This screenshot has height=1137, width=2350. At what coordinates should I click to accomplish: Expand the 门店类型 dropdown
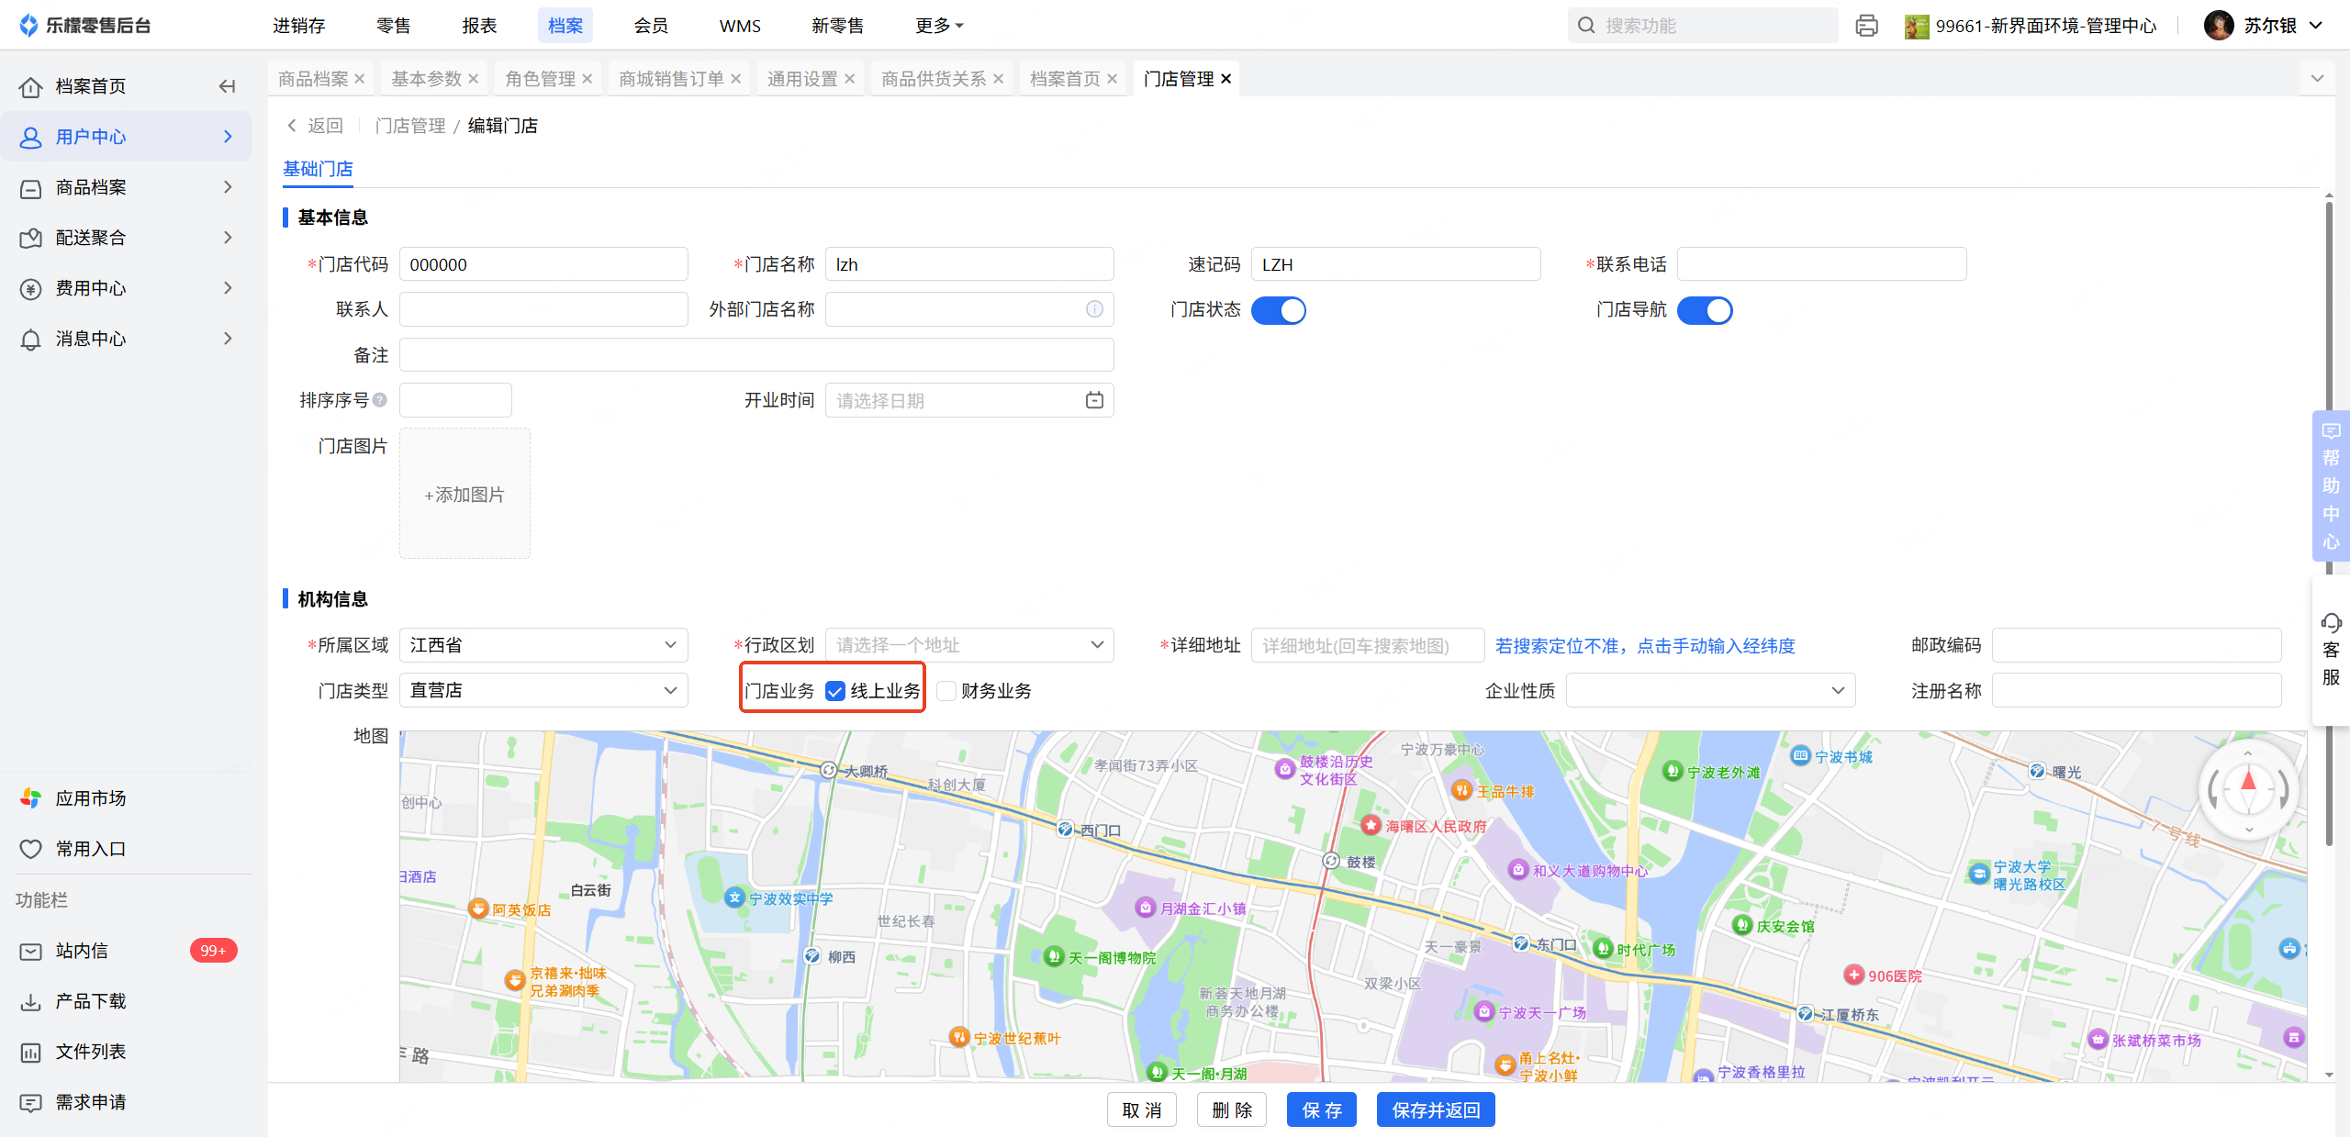pyautogui.click(x=543, y=690)
